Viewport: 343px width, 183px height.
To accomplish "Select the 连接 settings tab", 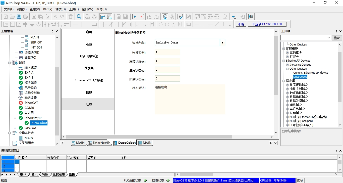I will [x=89, y=44].
